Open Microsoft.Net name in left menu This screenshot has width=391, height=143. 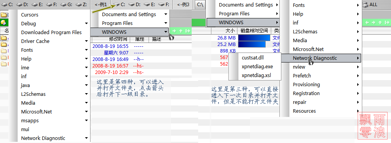pos(36,112)
